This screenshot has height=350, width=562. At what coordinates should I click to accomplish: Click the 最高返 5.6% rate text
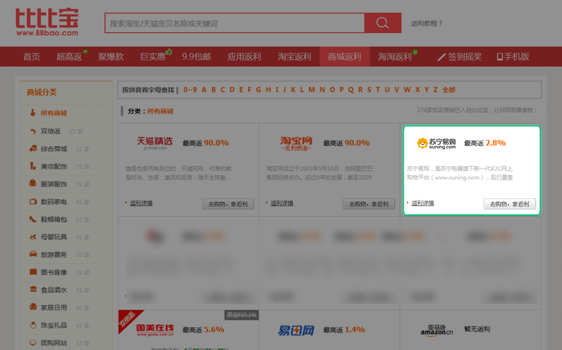203,330
